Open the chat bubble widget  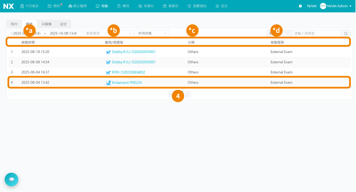(x=11, y=179)
